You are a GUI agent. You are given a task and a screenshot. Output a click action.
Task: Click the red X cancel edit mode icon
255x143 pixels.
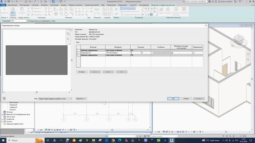click(x=116, y=9)
